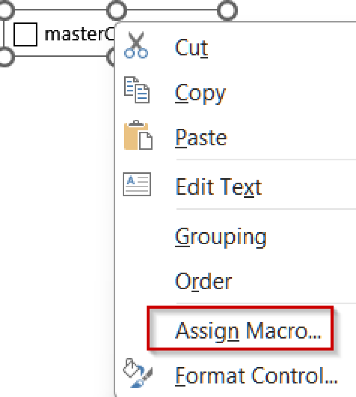
Task: Open the Grouping submenu
Action: pos(221,236)
